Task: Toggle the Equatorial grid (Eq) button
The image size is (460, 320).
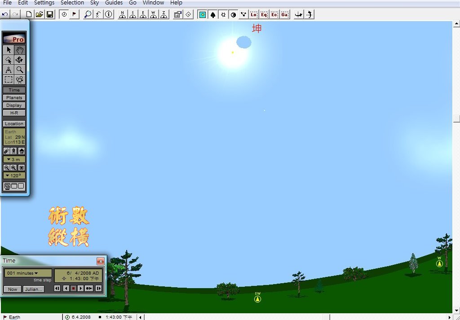Action: (x=264, y=14)
